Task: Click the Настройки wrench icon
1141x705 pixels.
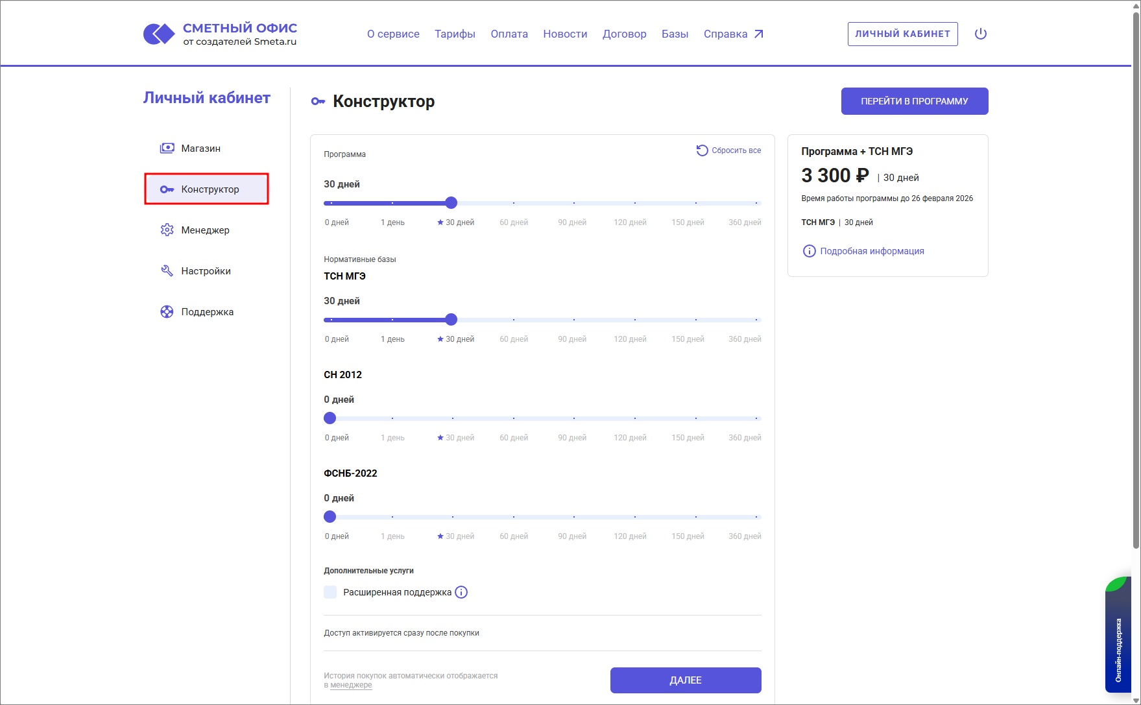Action: coord(167,271)
